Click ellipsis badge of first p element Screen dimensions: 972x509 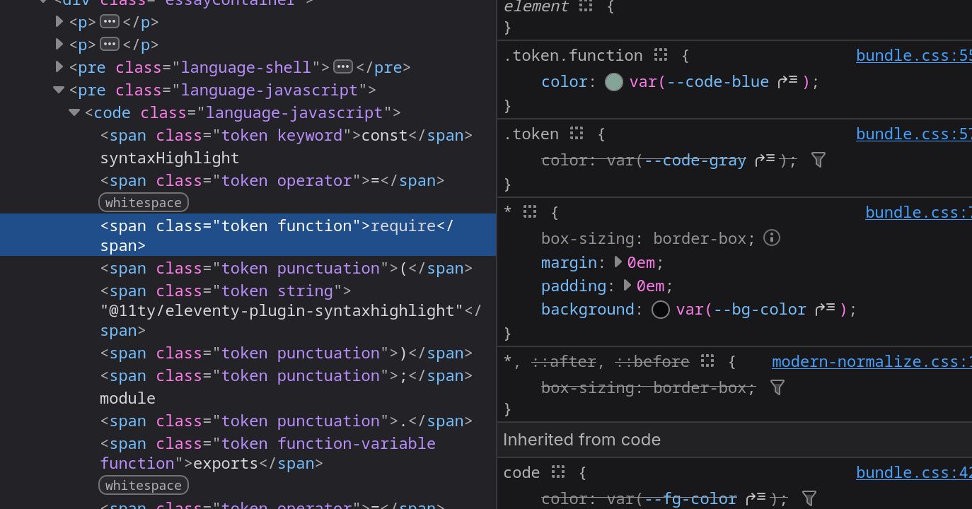point(110,22)
